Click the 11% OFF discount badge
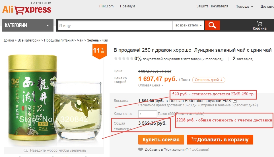The height and width of the screenshot is (157, 274). click(99, 51)
